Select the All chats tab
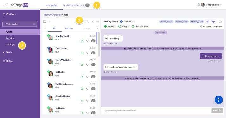 point(54,28)
